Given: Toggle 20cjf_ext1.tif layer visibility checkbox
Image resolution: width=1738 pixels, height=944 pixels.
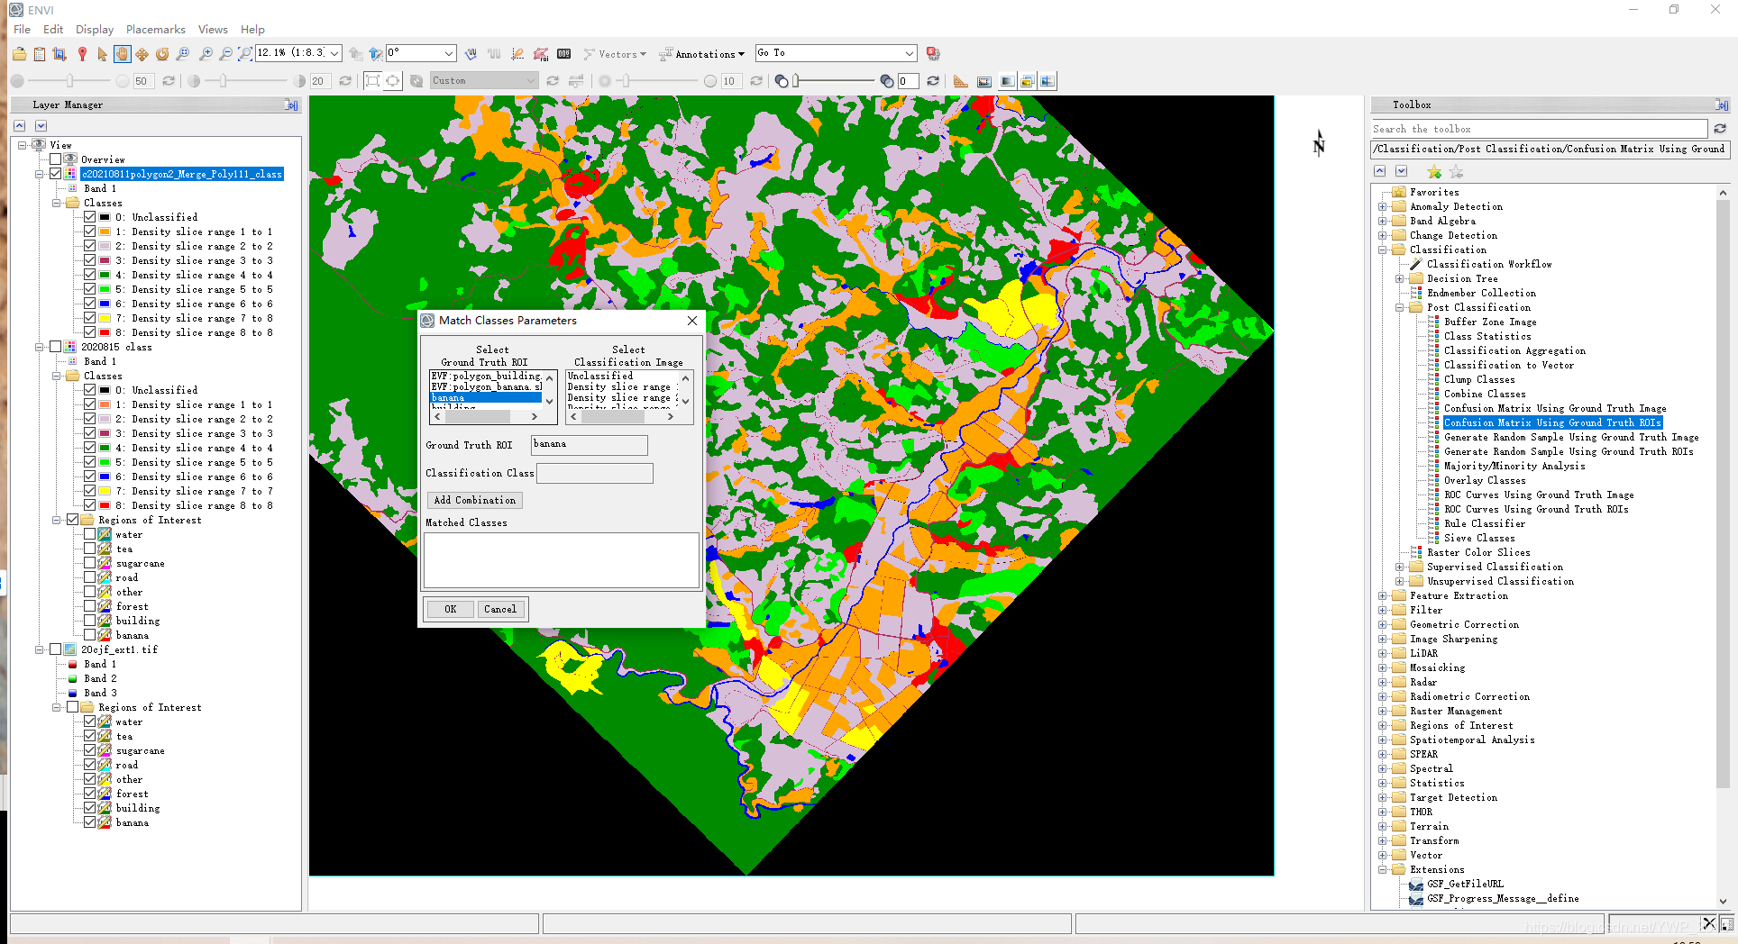Looking at the screenshot, I should pos(55,649).
